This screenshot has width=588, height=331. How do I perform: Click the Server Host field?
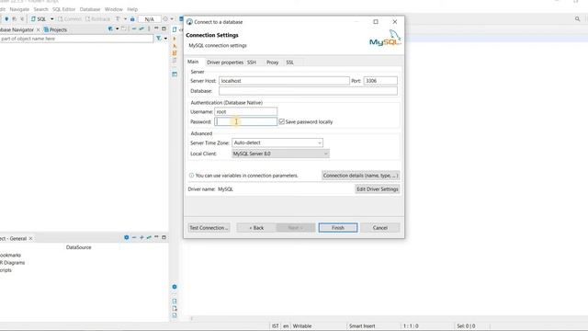pos(284,81)
